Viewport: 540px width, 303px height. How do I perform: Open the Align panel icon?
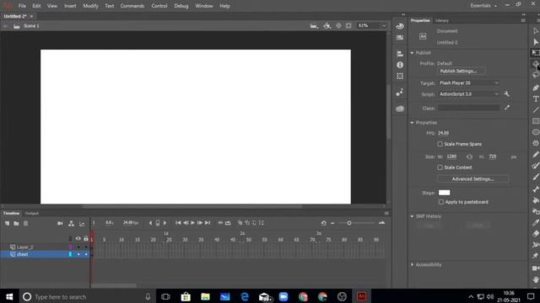pos(400,54)
